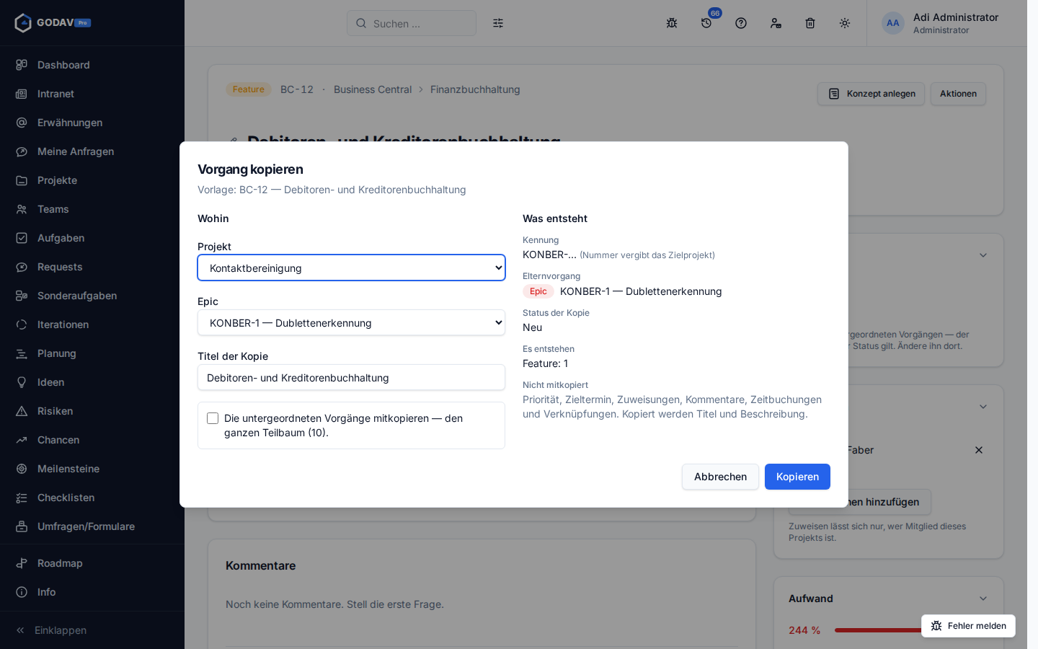Open the Finanzbuchhaltung breadcrumb
Screen dimensions: 1038x649
[x=475, y=89]
